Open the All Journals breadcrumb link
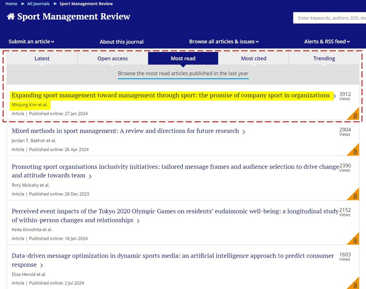 (38, 4)
